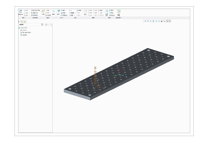Click the Zoom In icon
The width and height of the screenshot is (208, 142).
[148, 21]
